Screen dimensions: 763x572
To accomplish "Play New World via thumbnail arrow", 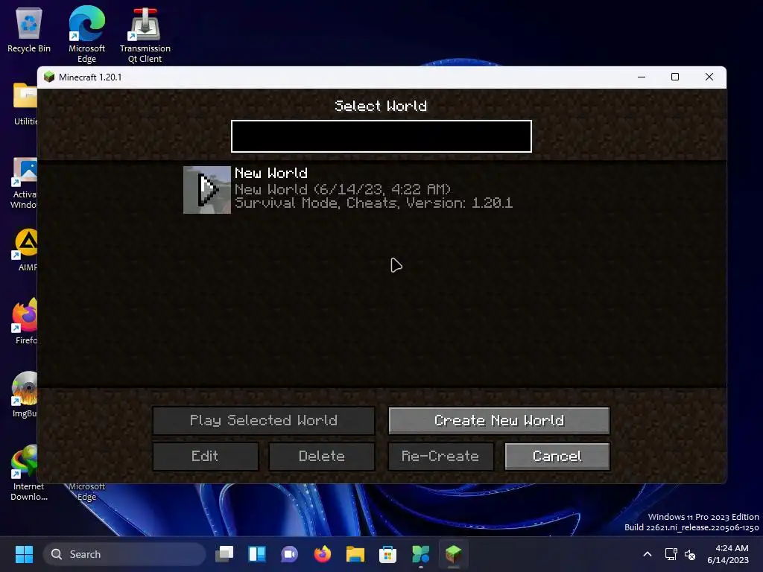I will (207, 190).
